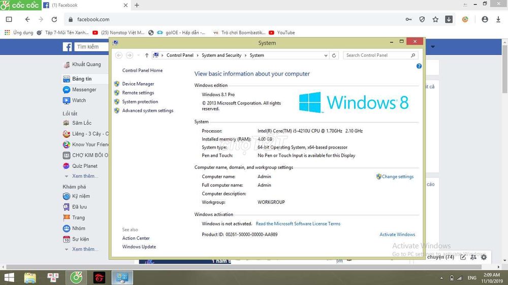Click the System window forward arrow
This screenshot has height=285, width=508.
129,55
